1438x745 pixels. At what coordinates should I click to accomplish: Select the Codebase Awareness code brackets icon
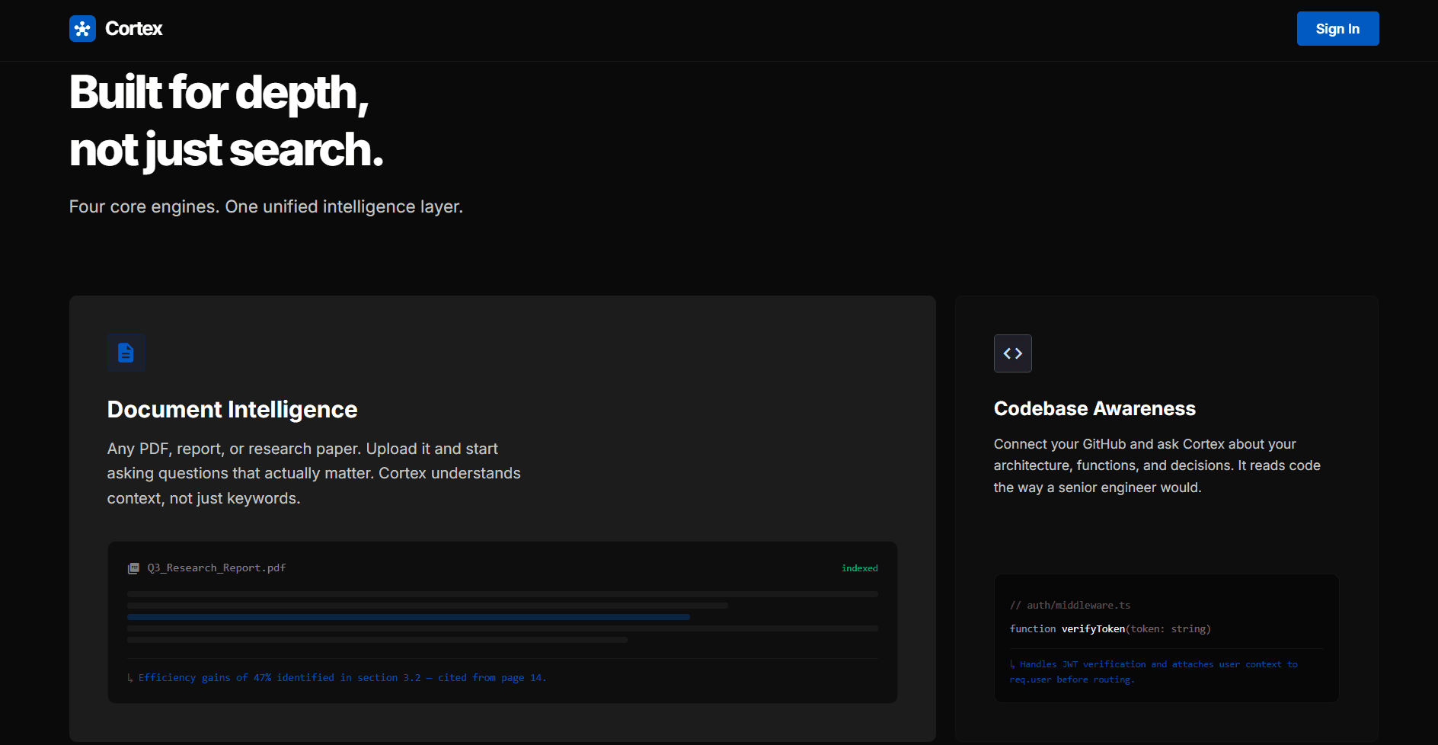pos(1013,353)
